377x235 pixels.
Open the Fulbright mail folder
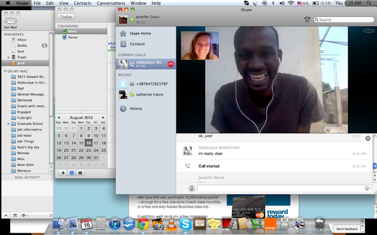(25, 117)
